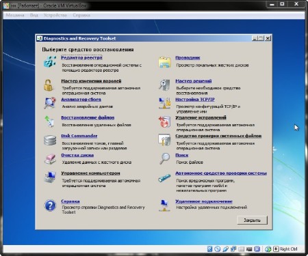
Task: Click the shared folders indicator in status bar
Action: tap(233, 249)
